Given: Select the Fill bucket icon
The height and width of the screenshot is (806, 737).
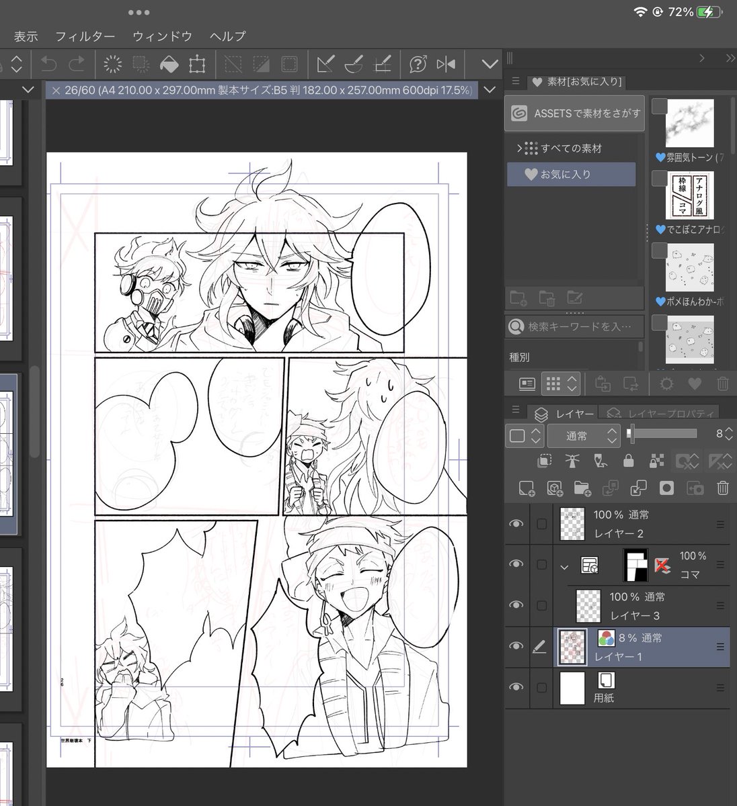Looking at the screenshot, I should [169, 64].
